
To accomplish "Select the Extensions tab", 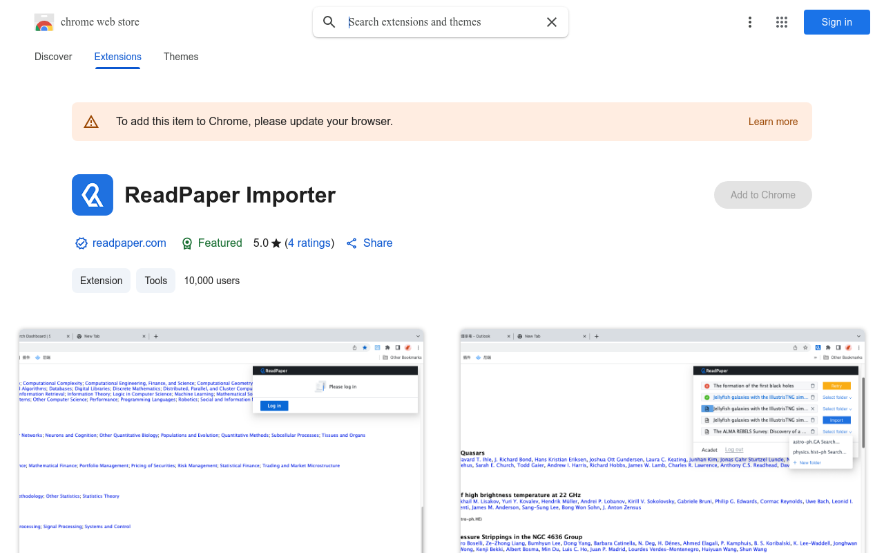I will [x=118, y=57].
